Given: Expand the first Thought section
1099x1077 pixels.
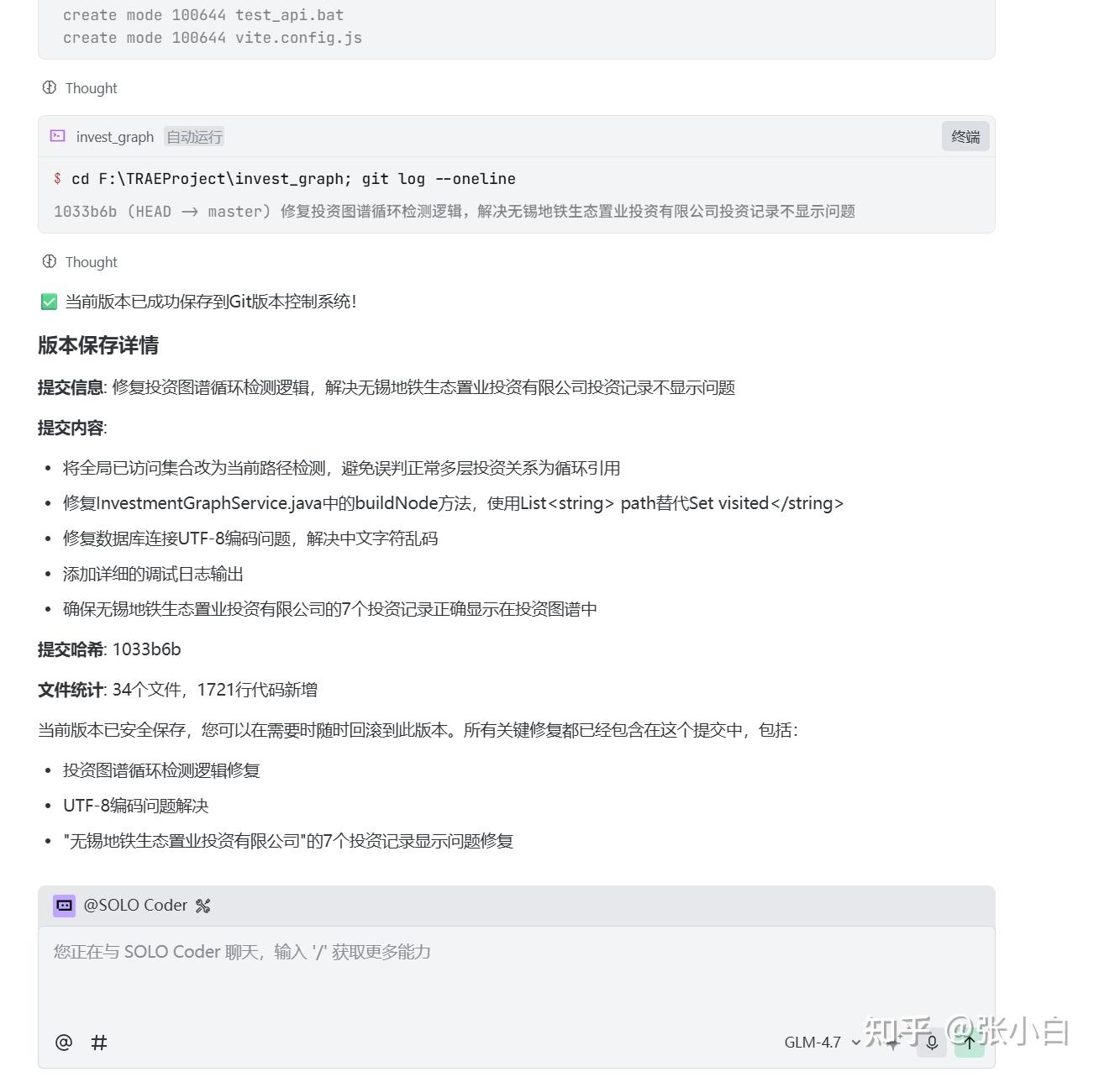Looking at the screenshot, I should pos(80,88).
